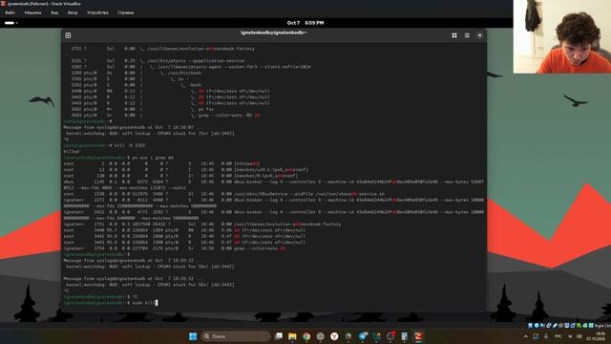The height and width of the screenshot is (344, 611).
Task: Click the 'sudo kill' prompt line at cursor
Action: pos(111,303)
